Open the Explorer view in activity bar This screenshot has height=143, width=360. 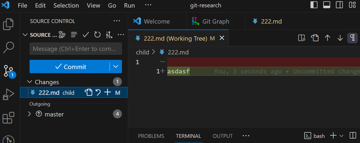click(x=8, y=24)
